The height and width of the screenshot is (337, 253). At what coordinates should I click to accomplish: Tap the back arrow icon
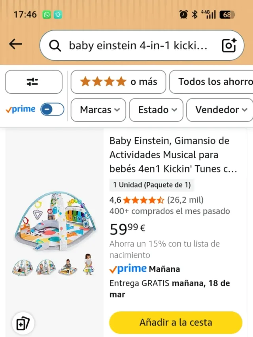coord(15,44)
